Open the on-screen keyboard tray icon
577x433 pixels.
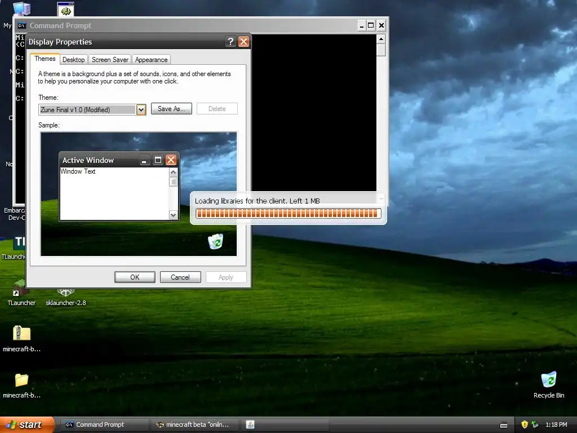[x=504, y=425]
